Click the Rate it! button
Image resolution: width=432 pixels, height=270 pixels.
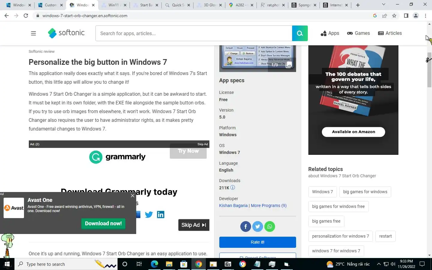pyautogui.click(x=257, y=242)
